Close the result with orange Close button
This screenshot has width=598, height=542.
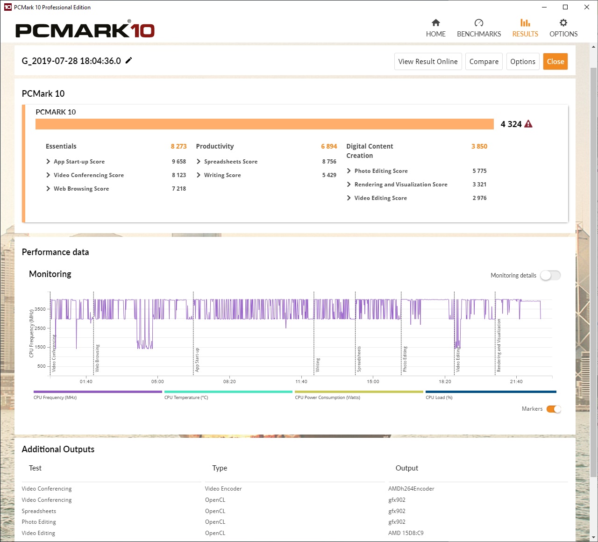pos(555,62)
